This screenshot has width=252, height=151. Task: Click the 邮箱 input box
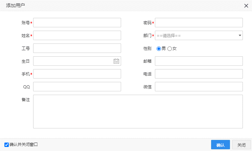point(199,61)
